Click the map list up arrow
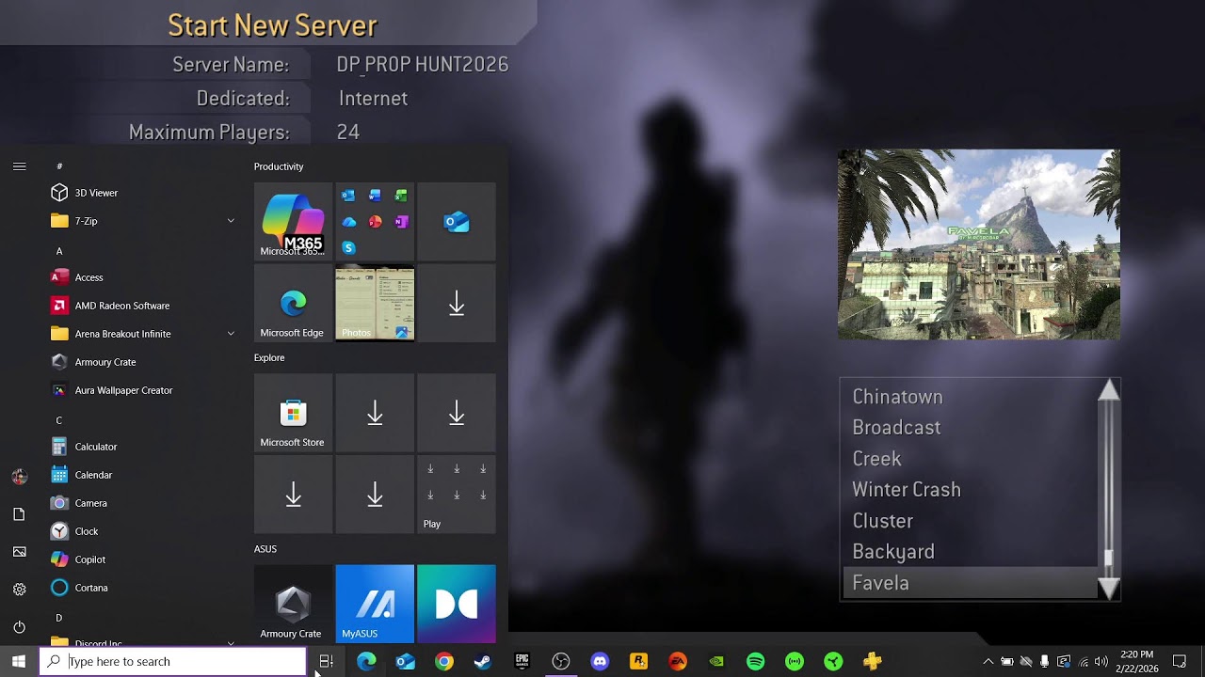Viewport: 1205px width, 677px height. coord(1108,390)
